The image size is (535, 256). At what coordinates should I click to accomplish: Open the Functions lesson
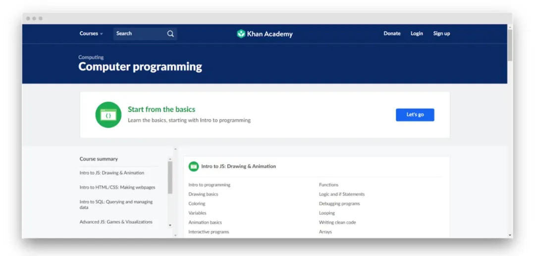pos(328,185)
